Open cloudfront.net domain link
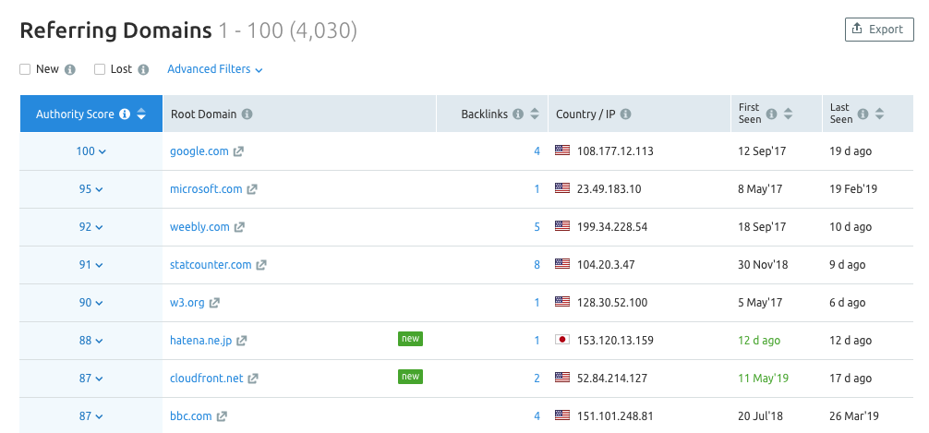The width and height of the screenshot is (929, 433). click(206, 378)
